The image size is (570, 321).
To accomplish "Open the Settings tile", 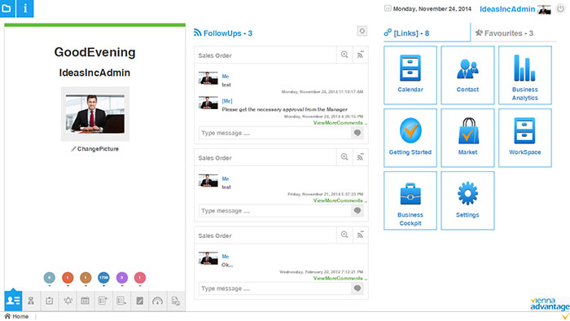I will click(467, 200).
